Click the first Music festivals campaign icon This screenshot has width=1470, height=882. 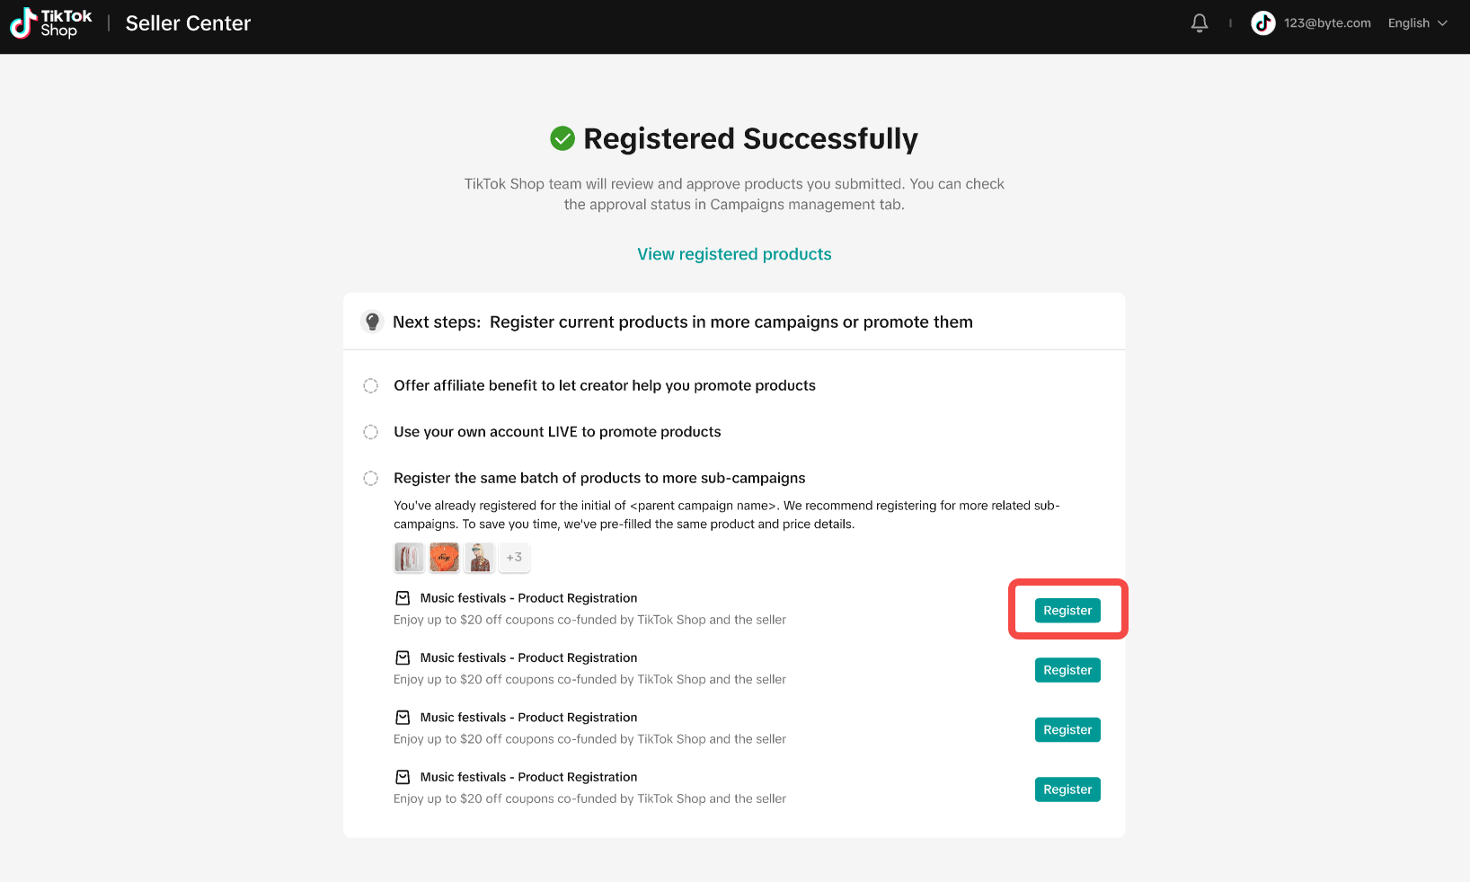pyautogui.click(x=403, y=598)
